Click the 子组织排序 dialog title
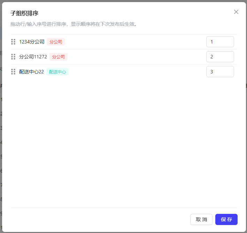 tap(24, 13)
